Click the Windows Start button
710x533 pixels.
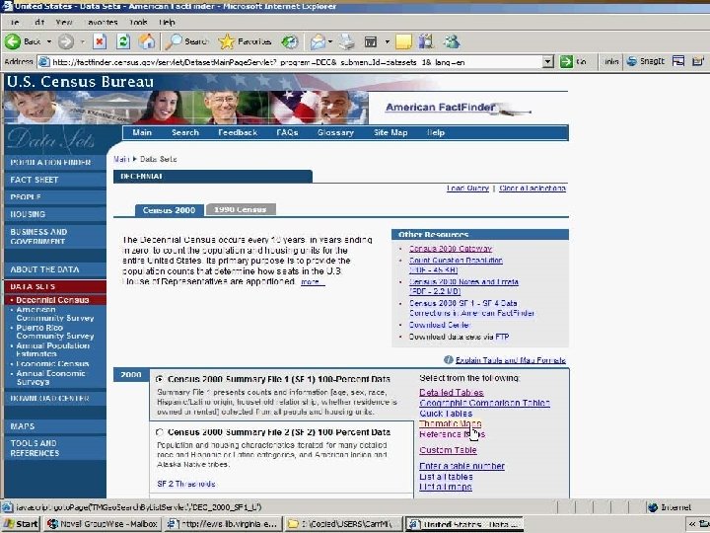tap(22, 524)
